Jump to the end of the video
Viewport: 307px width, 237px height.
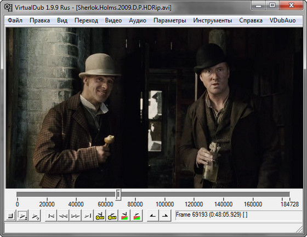(x=88, y=216)
